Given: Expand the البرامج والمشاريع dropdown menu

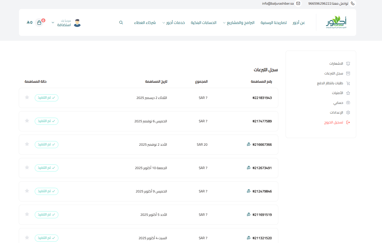Looking at the screenshot, I should (x=239, y=23).
